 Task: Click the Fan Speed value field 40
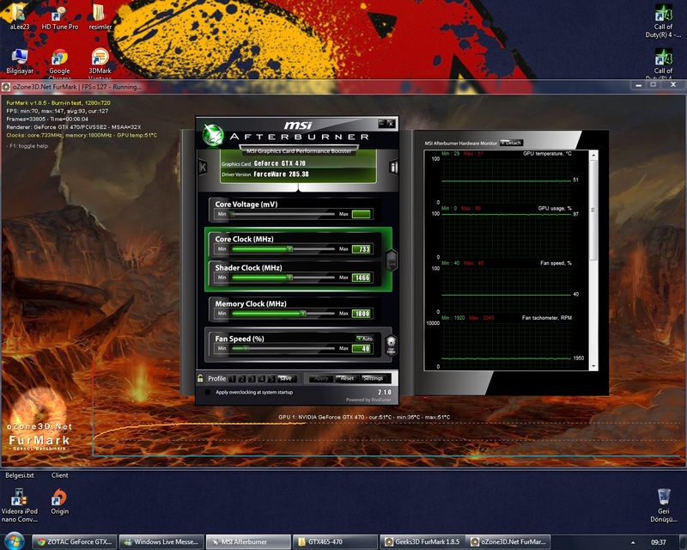[362, 349]
